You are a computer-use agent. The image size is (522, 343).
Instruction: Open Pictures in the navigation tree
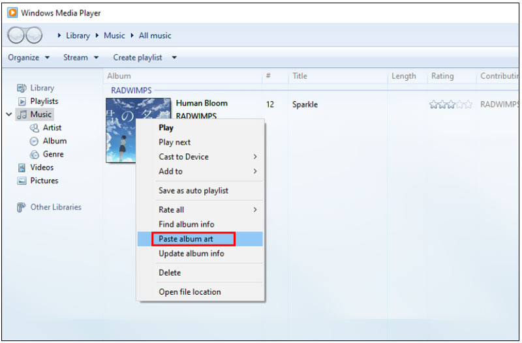(x=44, y=181)
